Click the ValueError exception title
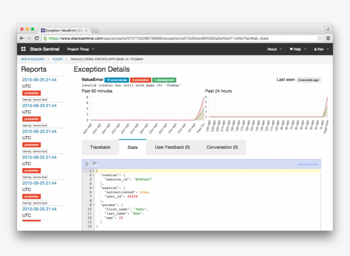The height and width of the screenshot is (256, 350). [x=93, y=79]
